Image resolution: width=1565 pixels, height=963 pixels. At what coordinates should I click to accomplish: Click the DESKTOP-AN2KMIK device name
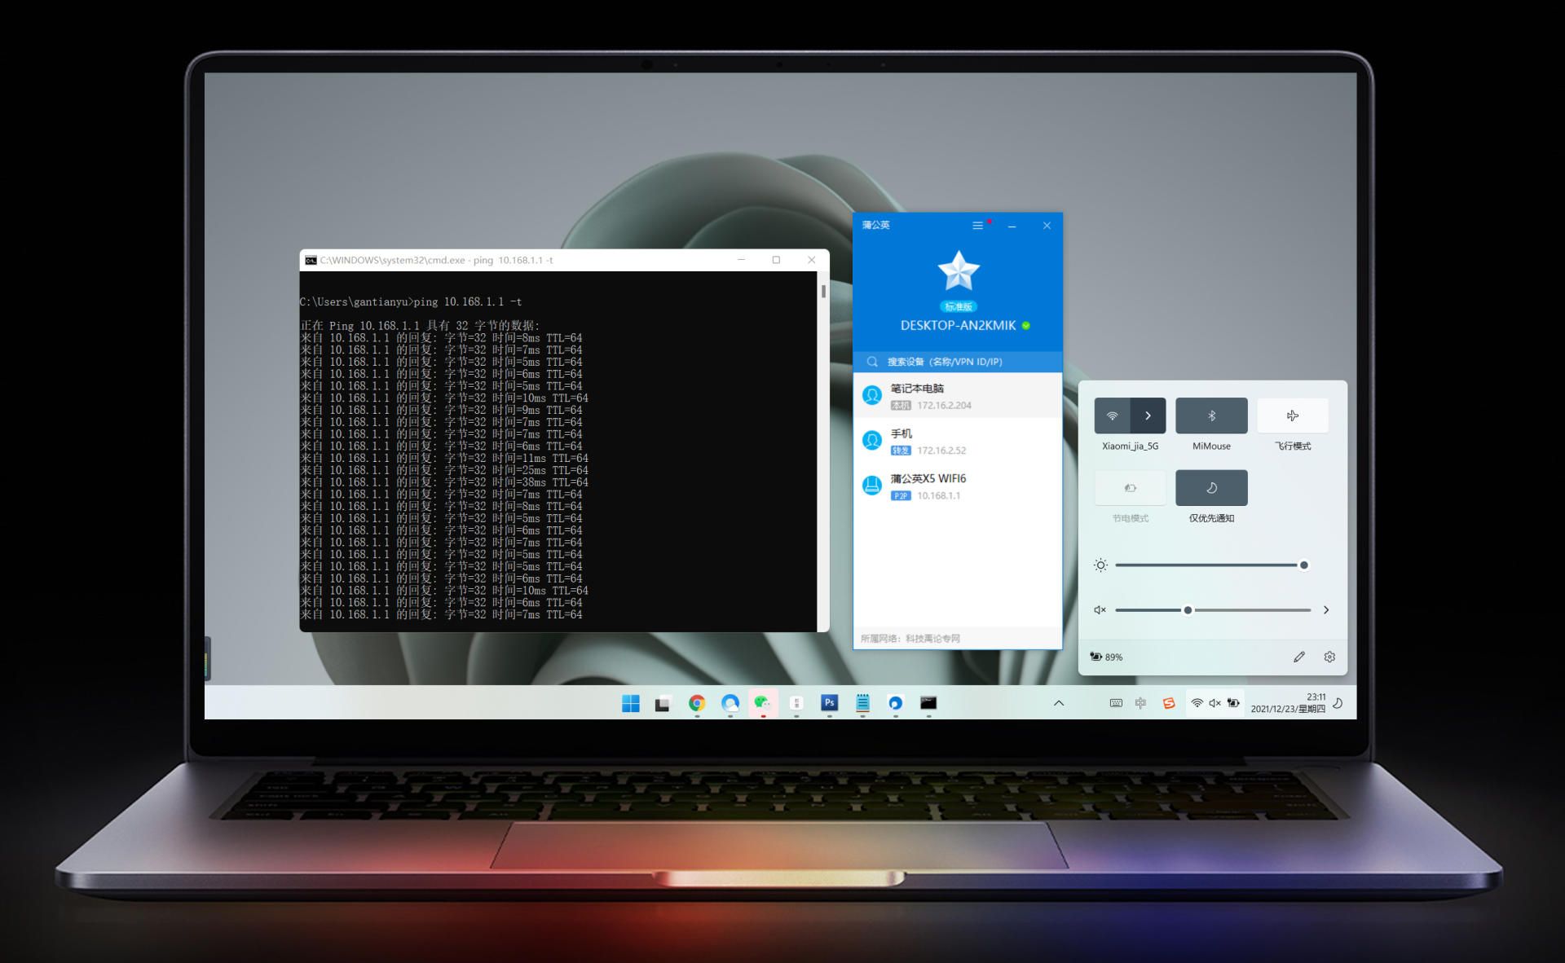(958, 325)
